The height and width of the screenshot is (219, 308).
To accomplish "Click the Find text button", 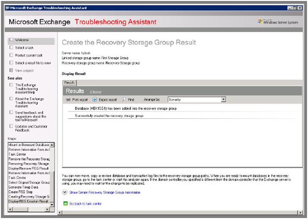I will [131, 100].
